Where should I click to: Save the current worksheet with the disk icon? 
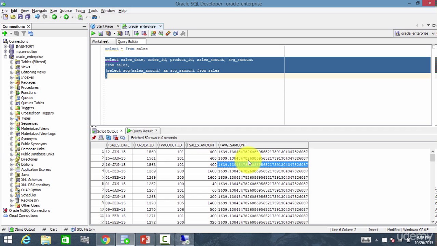tap(20, 17)
